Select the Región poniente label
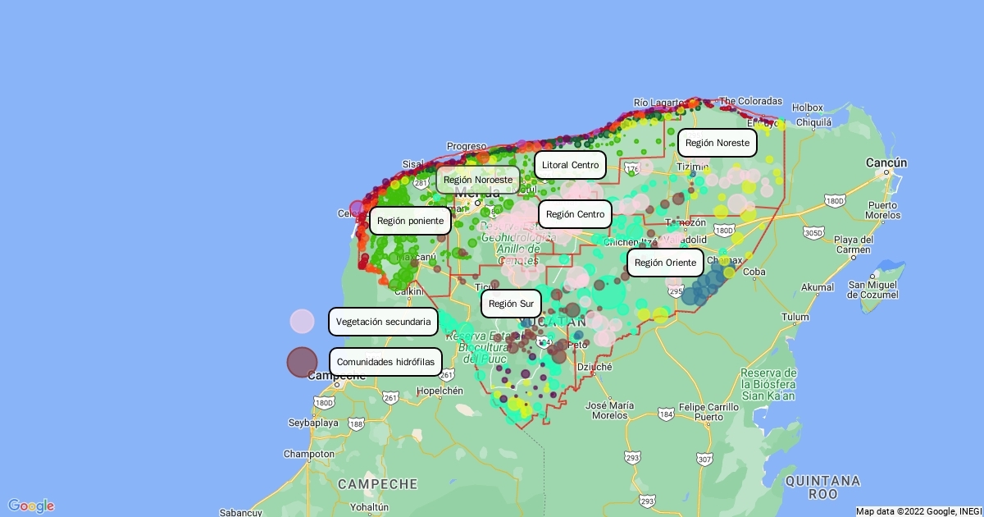 [410, 221]
